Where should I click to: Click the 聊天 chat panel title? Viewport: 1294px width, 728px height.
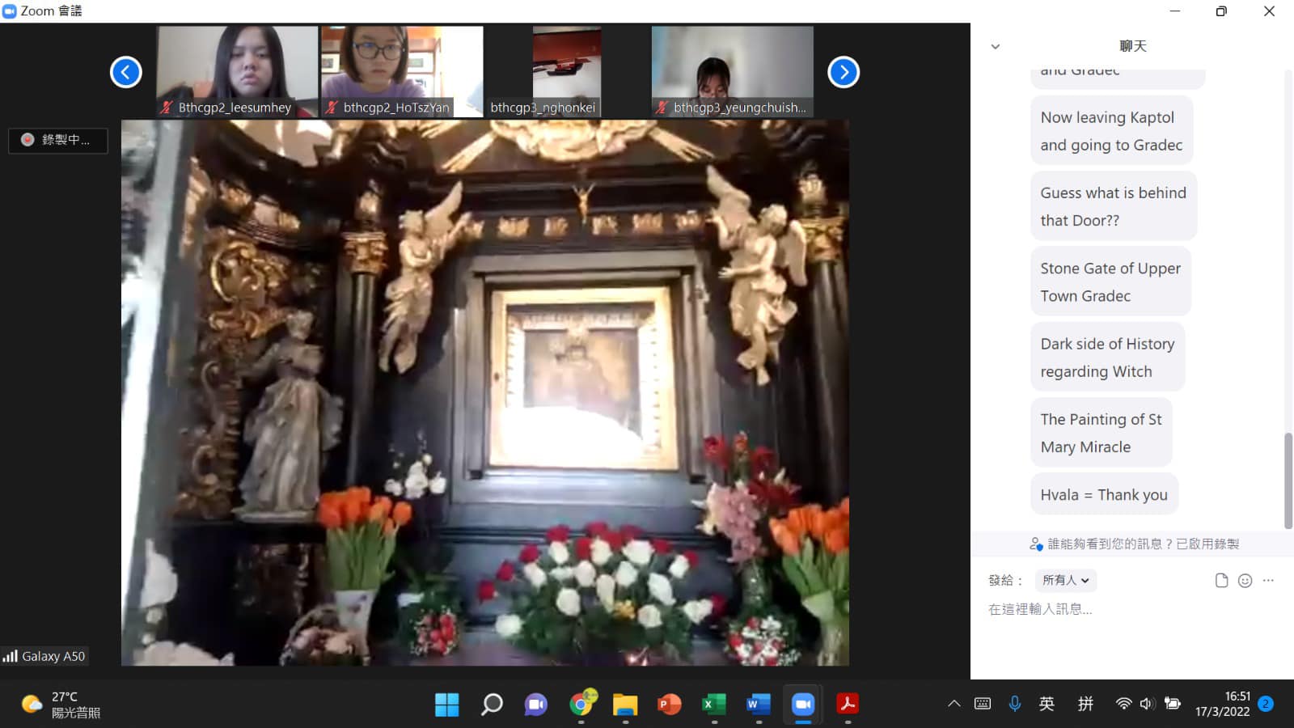coord(1132,46)
